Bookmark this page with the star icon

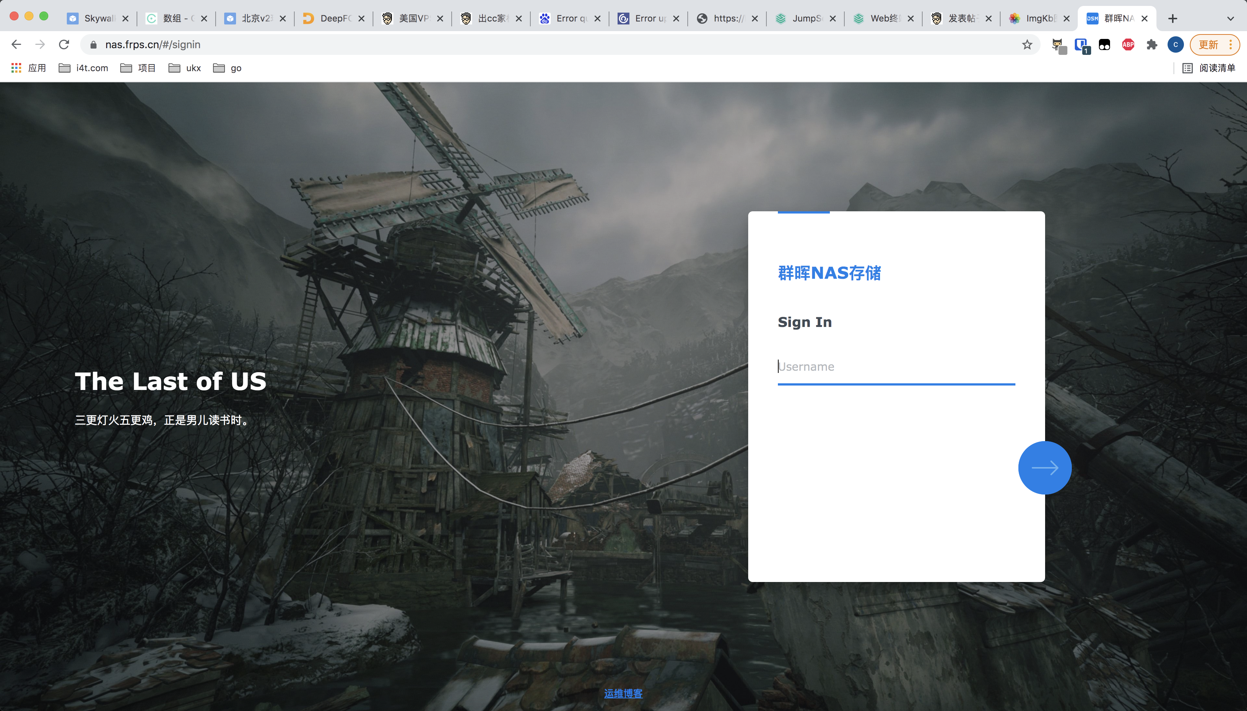coord(1027,45)
